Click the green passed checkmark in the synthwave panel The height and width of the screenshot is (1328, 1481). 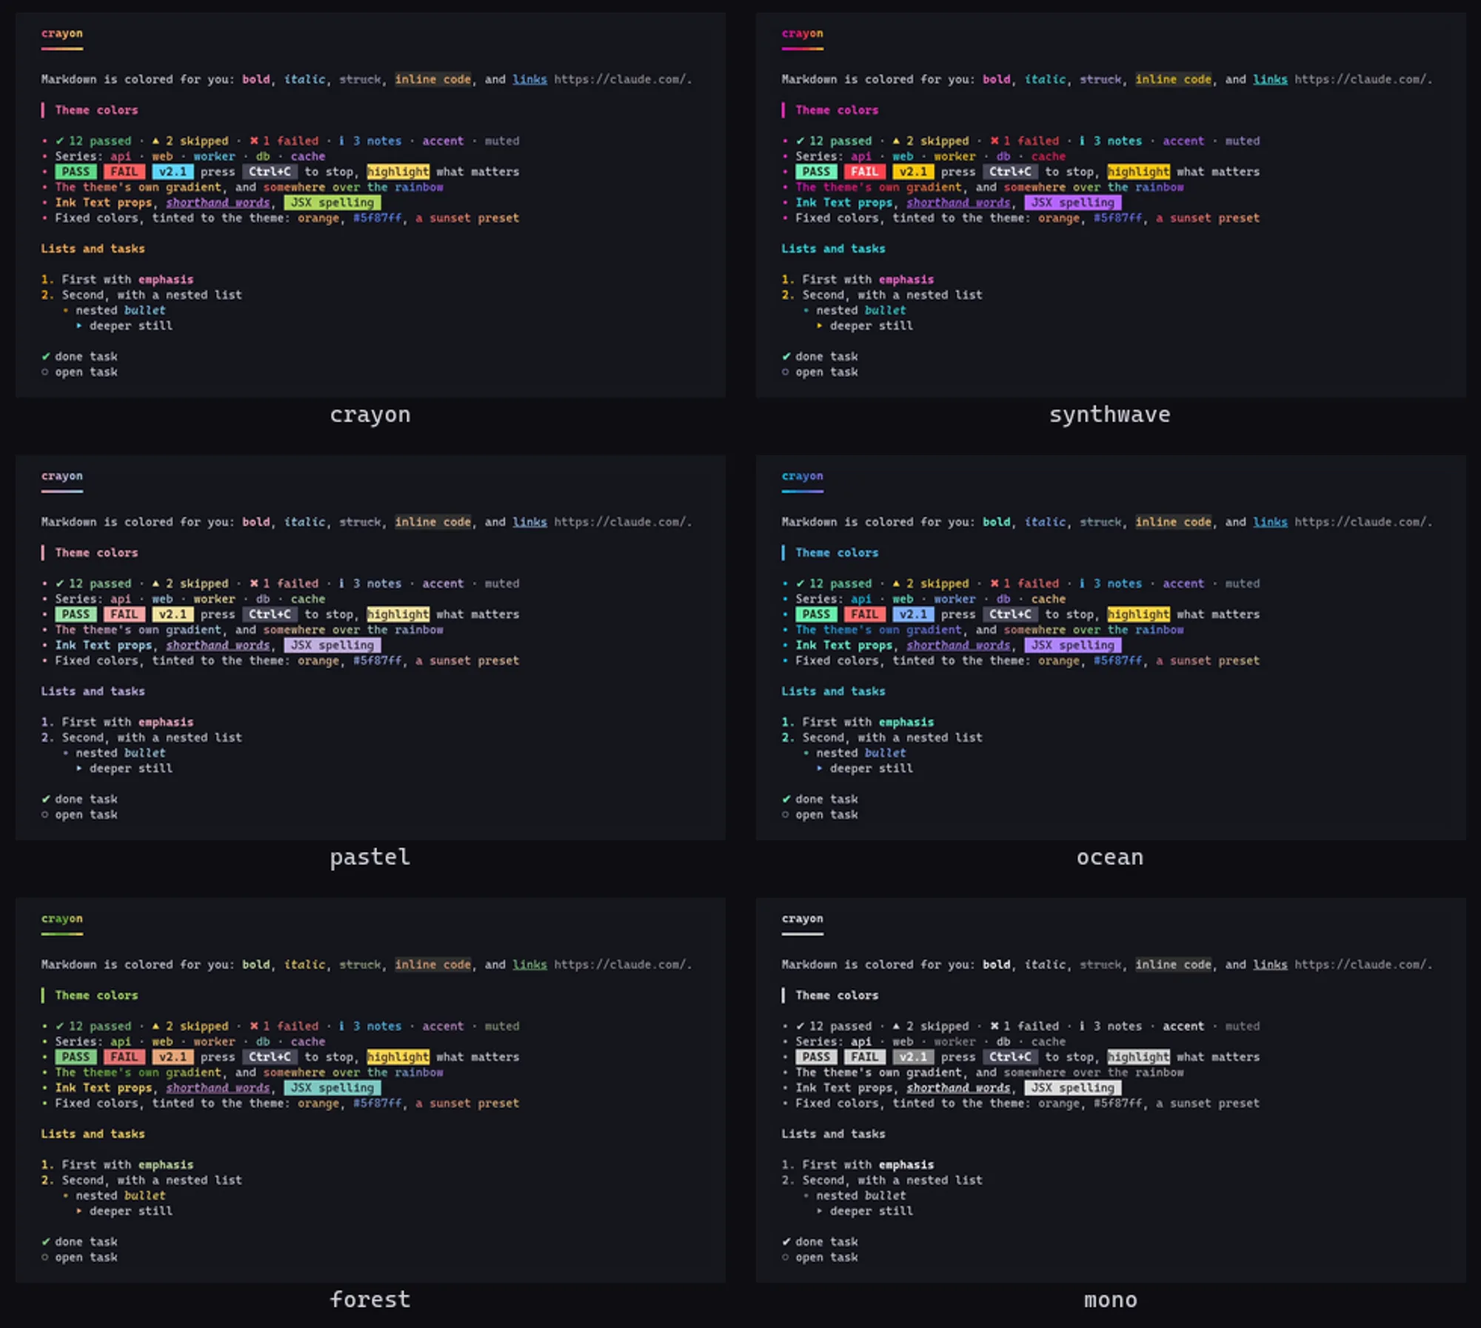[800, 141]
